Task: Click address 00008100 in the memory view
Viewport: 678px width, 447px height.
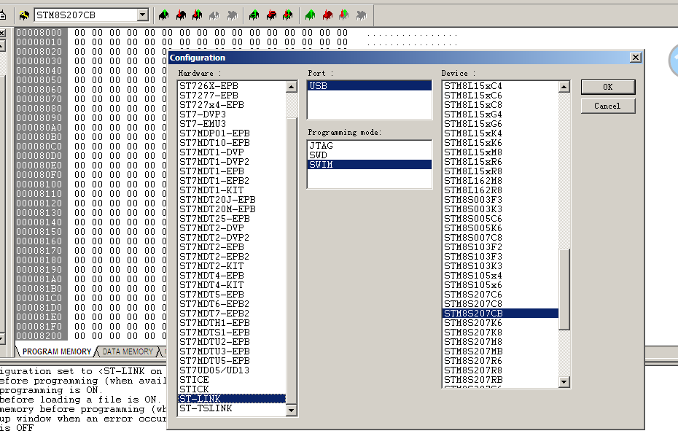Action: pyautogui.click(x=39, y=184)
